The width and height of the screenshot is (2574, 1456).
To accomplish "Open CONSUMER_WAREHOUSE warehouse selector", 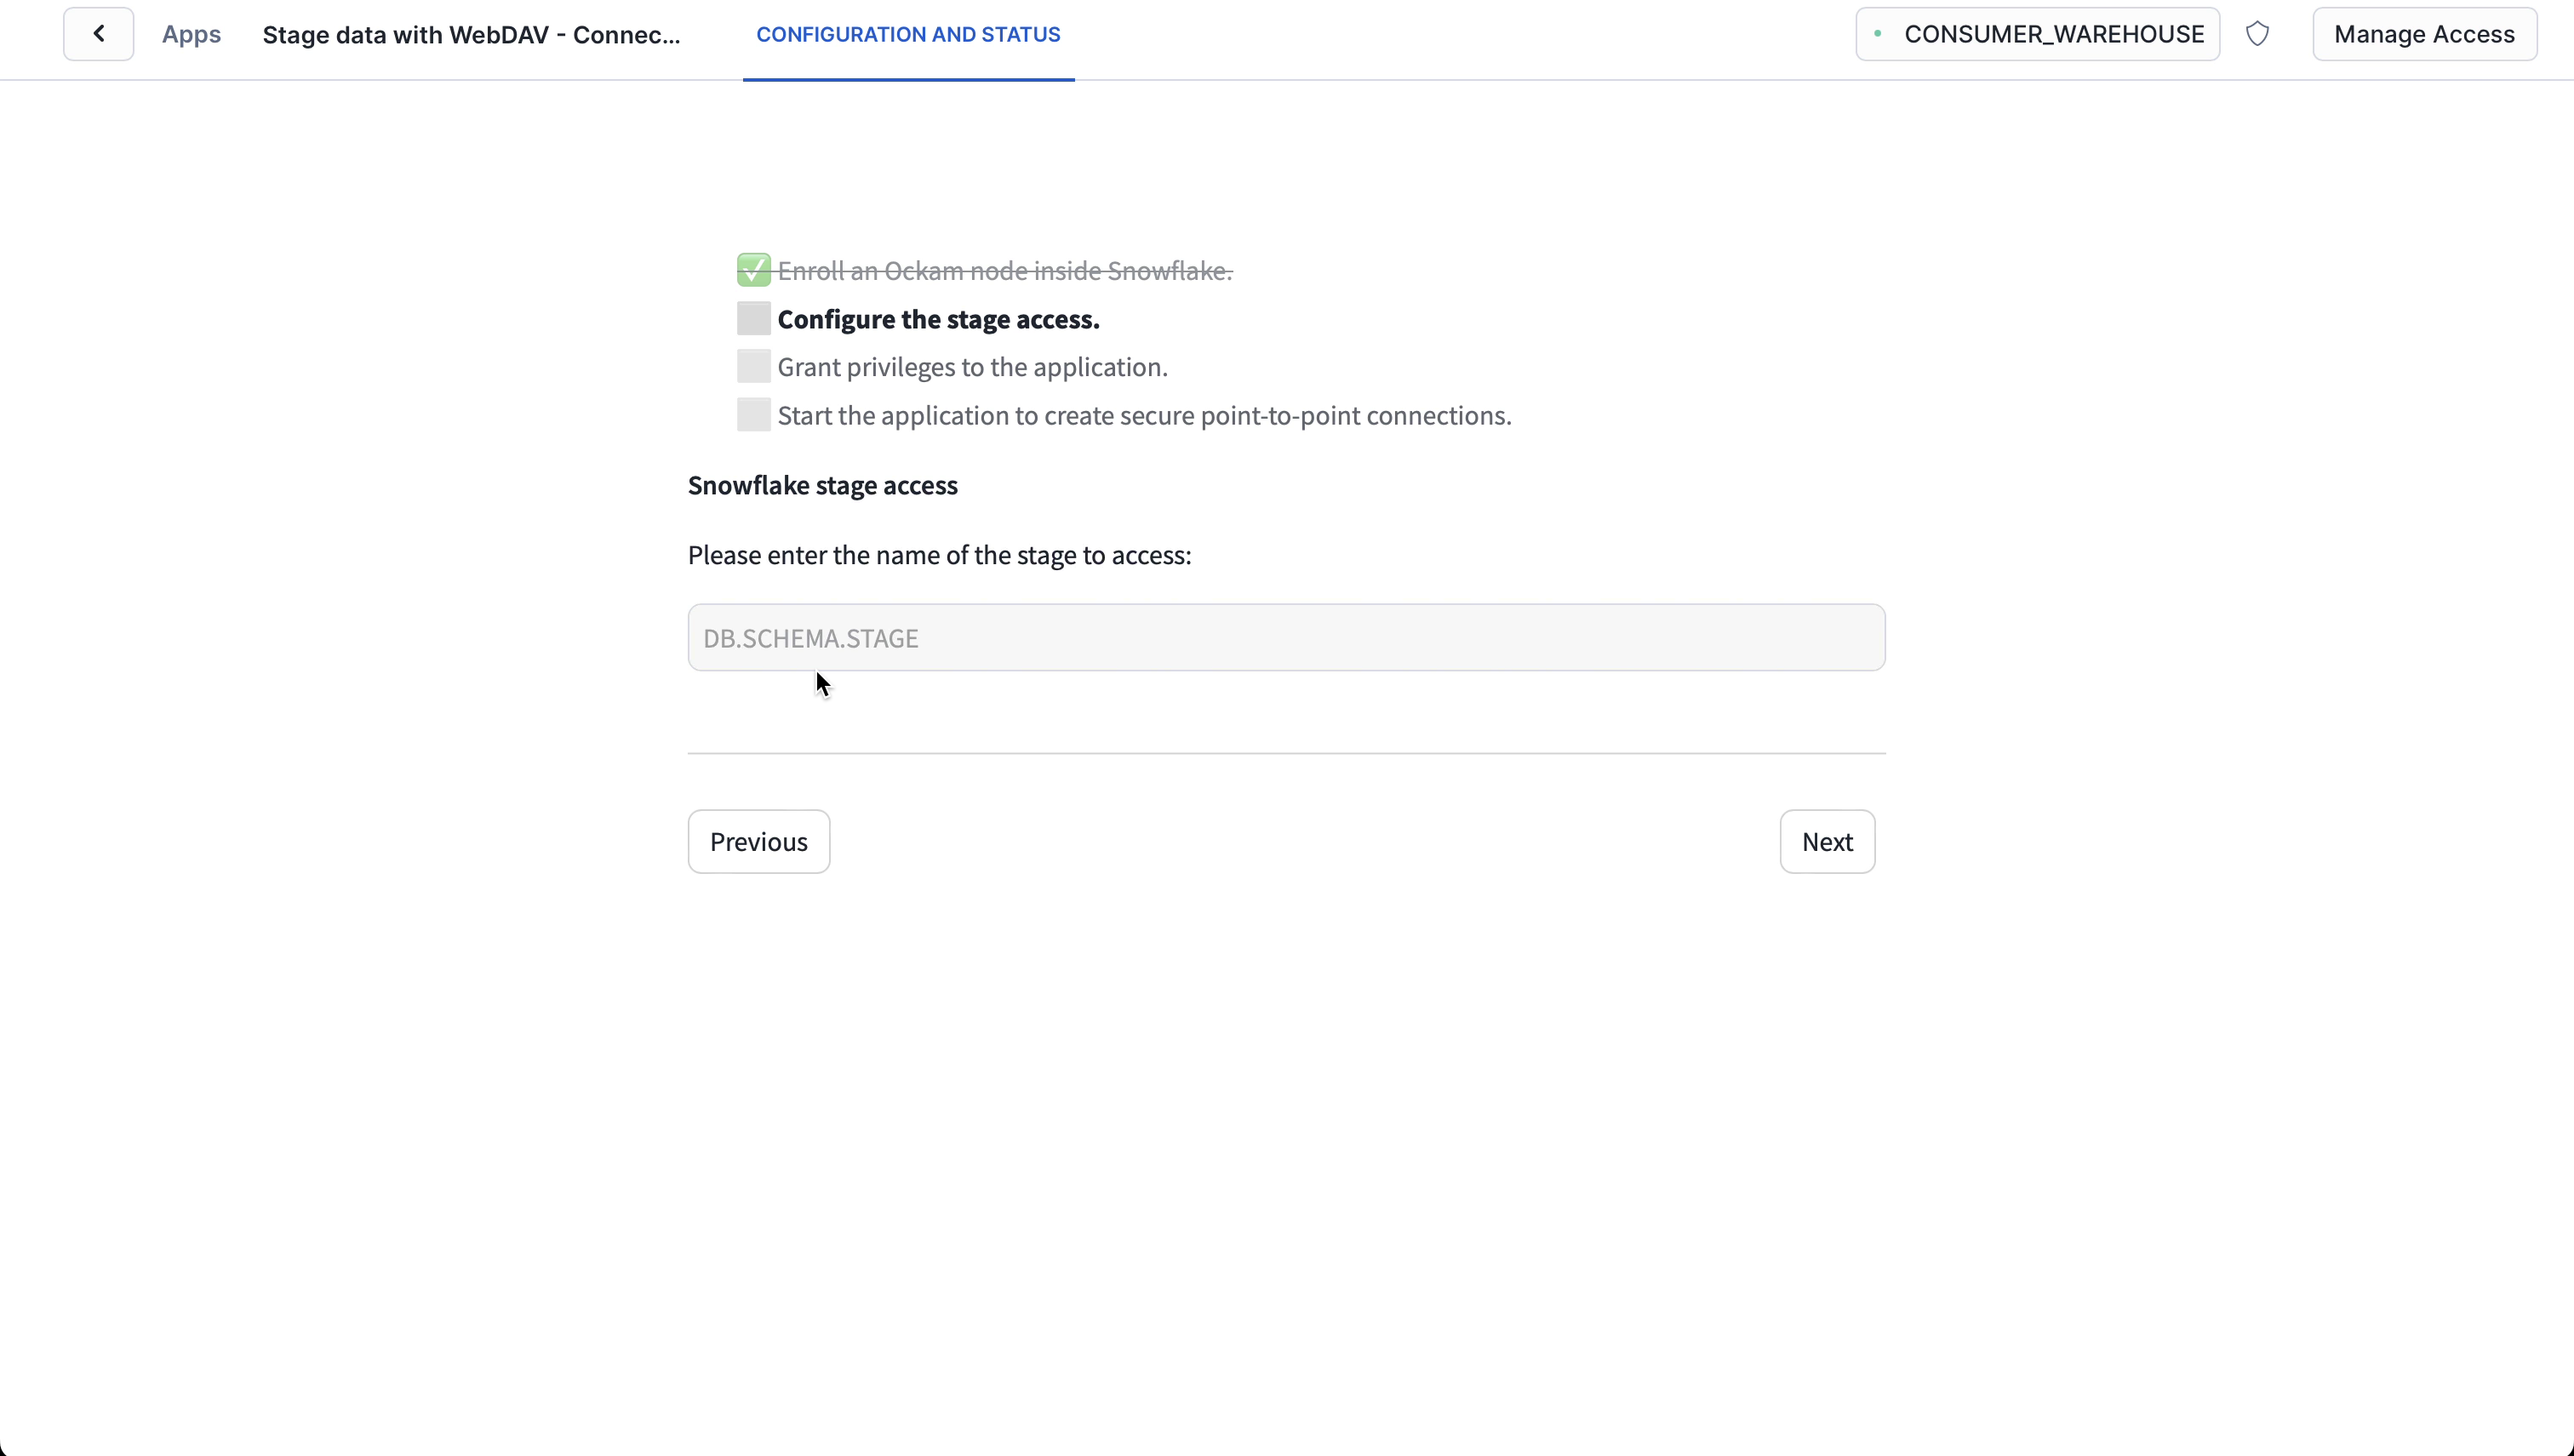I will tap(2037, 34).
